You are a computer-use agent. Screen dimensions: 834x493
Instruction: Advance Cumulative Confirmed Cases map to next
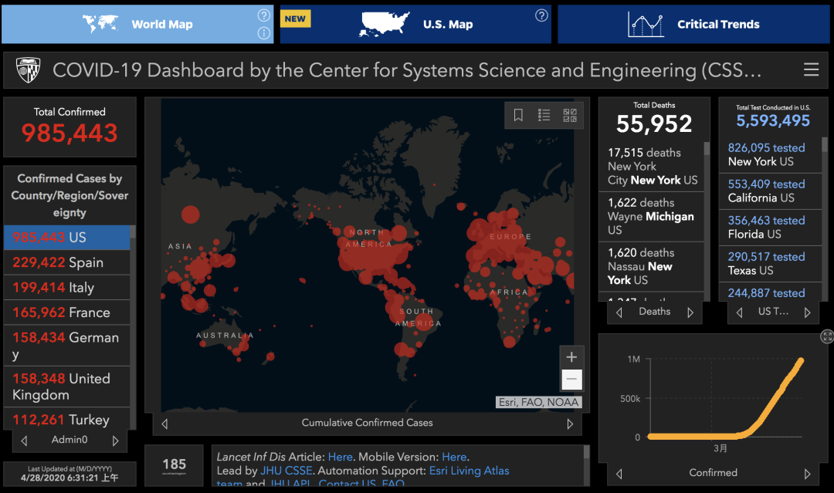coord(570,424)
